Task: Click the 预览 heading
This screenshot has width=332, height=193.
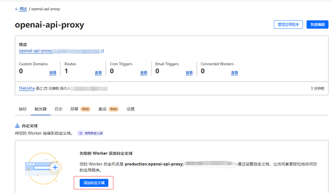Action: tap(23, 45)
